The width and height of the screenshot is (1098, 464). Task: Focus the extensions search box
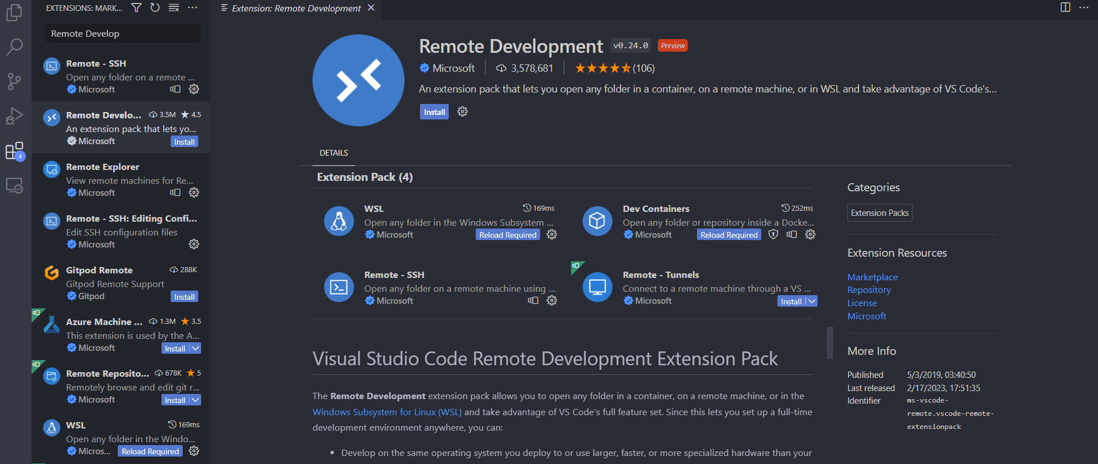(x=123, y=33)
